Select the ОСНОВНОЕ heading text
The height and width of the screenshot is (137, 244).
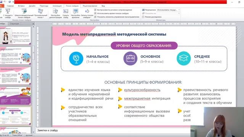tap(150, 57)
